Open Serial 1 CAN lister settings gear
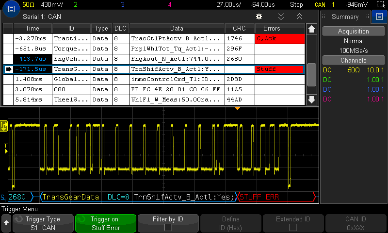The height and width of the screenshot is (233, 388). pos(259,17)
